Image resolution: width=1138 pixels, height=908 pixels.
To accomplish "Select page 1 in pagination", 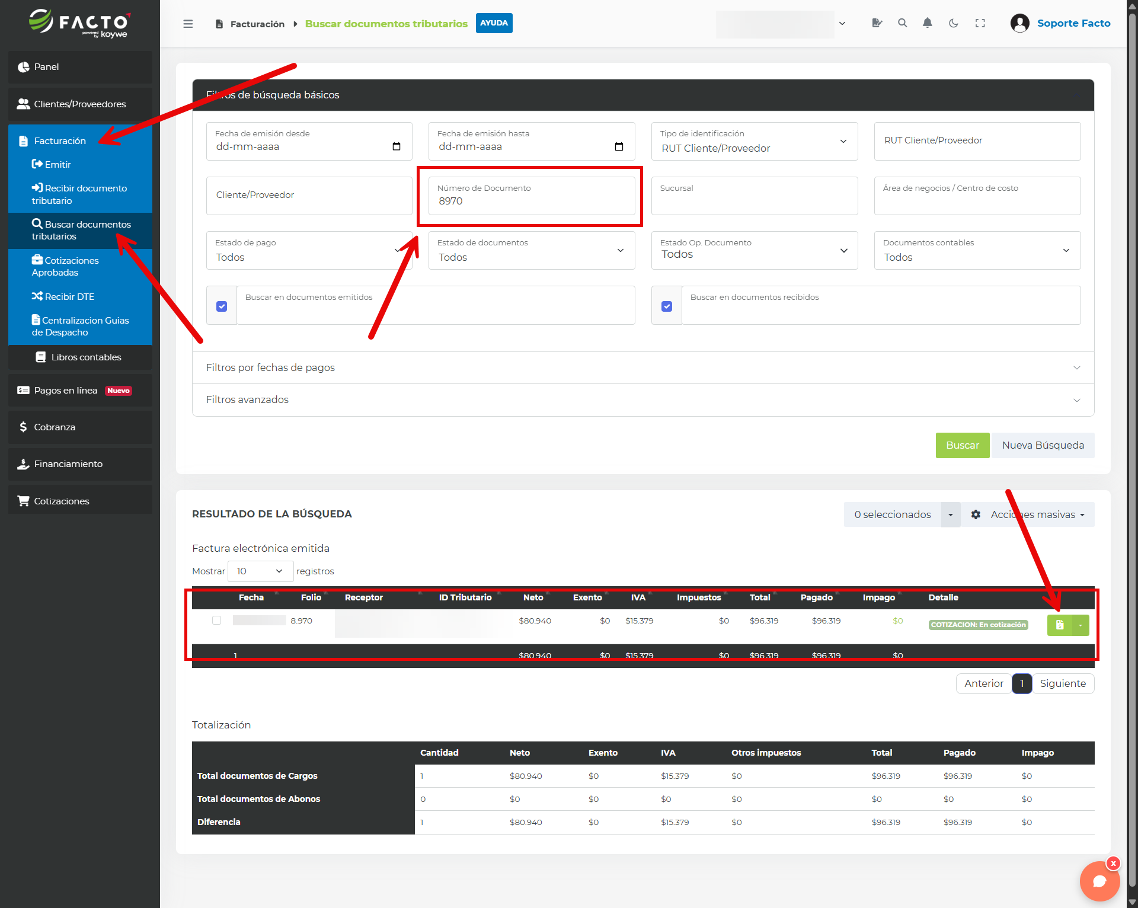I will (1022, 683).
